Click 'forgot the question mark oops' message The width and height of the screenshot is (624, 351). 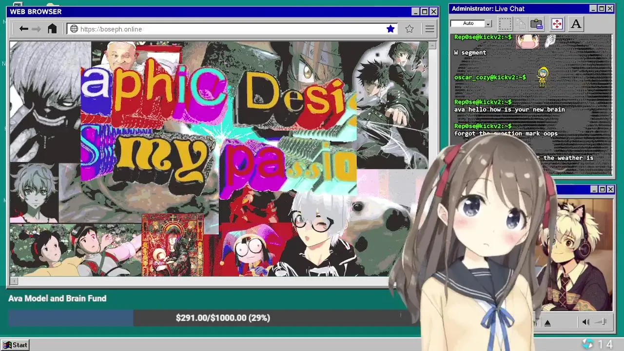pos(506,134)
